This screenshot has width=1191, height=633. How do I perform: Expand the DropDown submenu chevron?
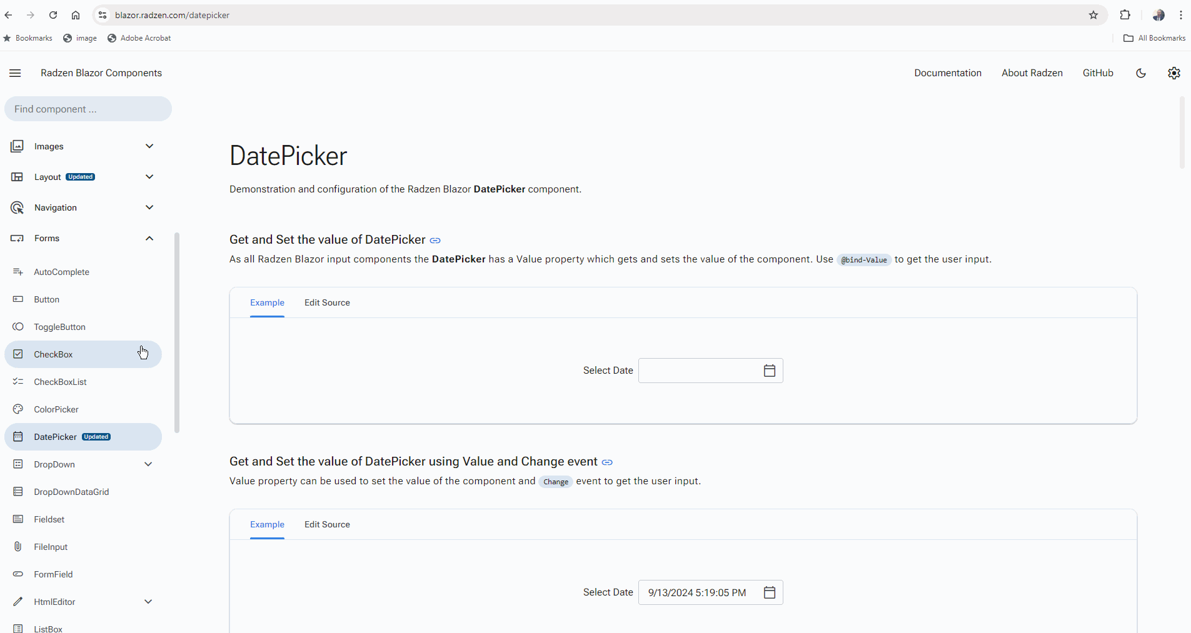pos(148,464)
